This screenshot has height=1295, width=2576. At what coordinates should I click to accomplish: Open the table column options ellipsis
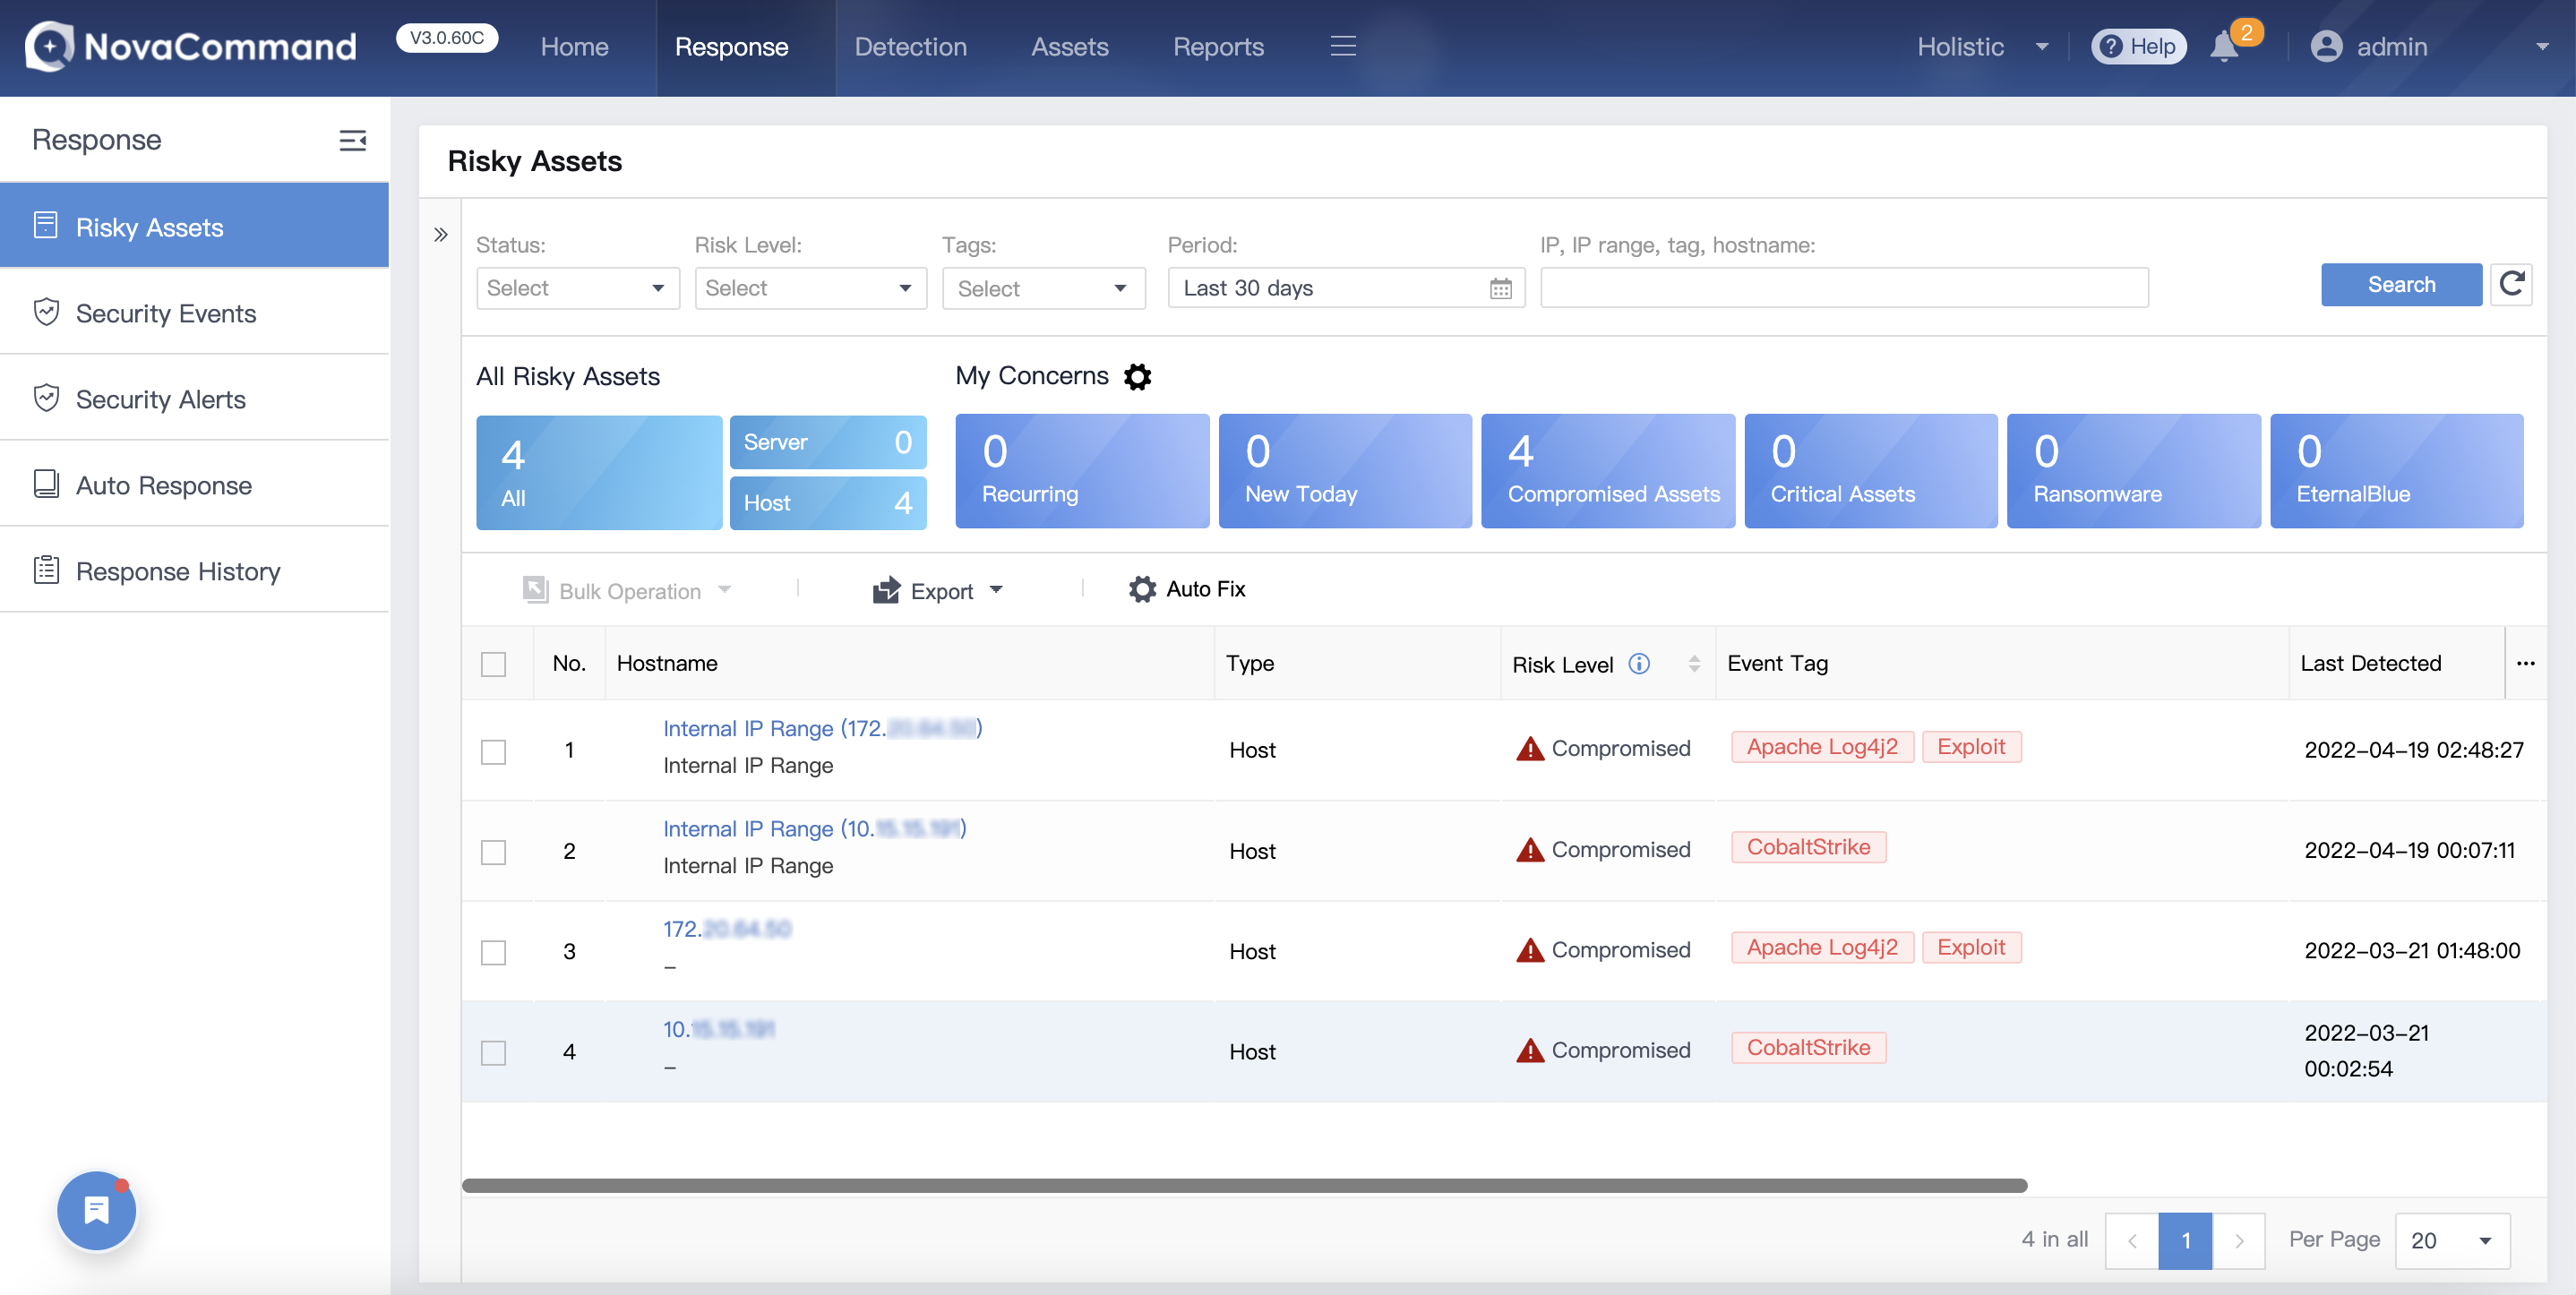pos(2525,663)
